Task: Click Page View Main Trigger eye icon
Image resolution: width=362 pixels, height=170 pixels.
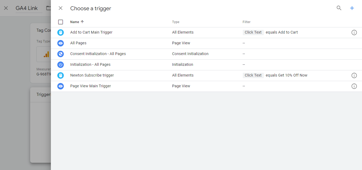Action: coord(61,86)
